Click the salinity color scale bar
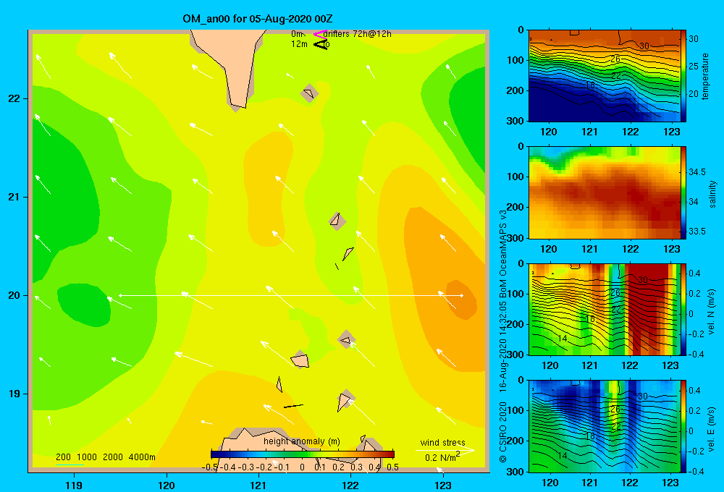The width and height of the screenshot is (724, 492). click(683, 192)
